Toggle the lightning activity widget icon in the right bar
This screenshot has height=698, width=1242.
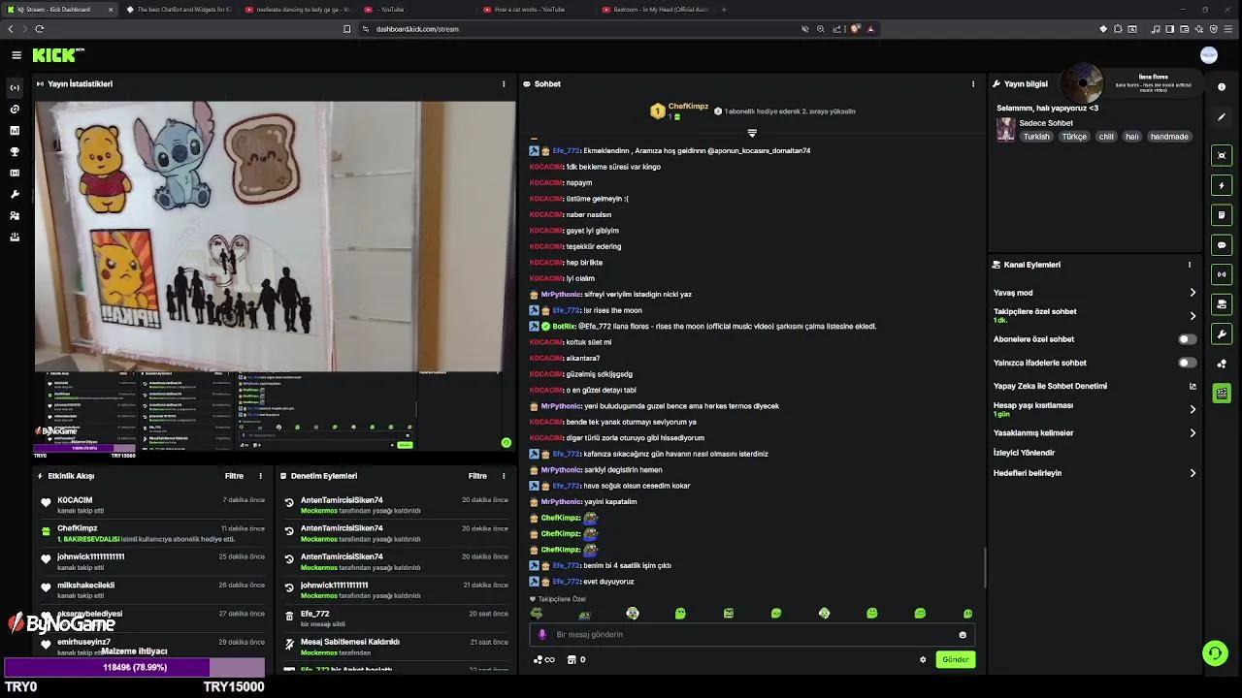[1222, 185]
